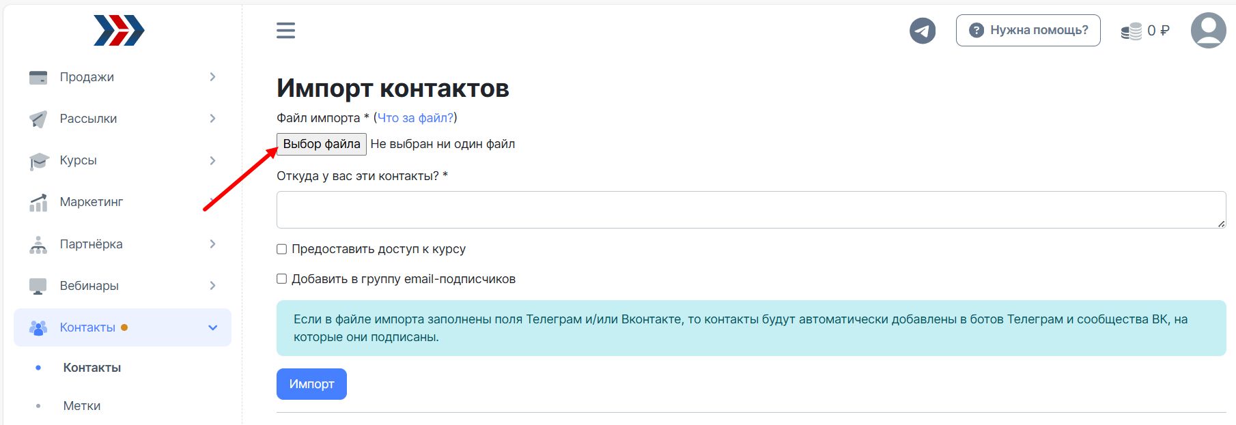Image resolution: width=1236 pixels, height=425 pixels.
Task: Collapse the Контакты menu chevron
Action: pyautogui.click(x=212, y=327)
